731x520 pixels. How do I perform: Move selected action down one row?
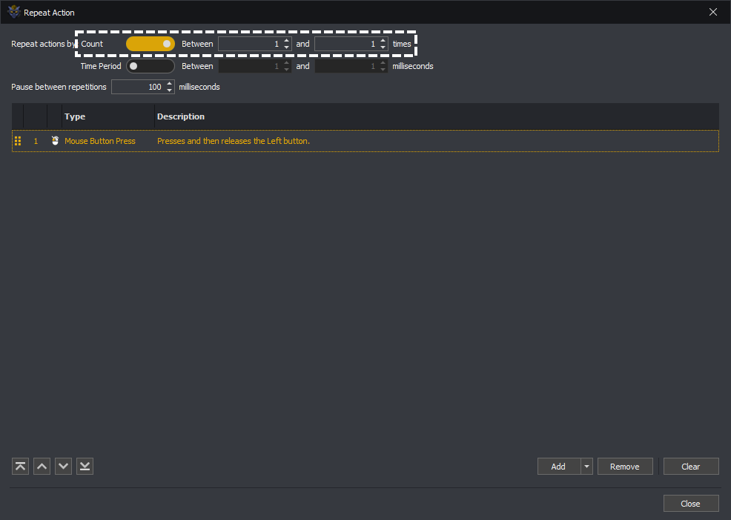coord(63,466)
